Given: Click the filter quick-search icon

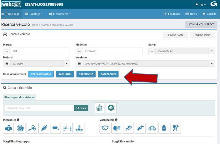Looking at the screenshot, I should pyautogui.click(x=99, y=108).
